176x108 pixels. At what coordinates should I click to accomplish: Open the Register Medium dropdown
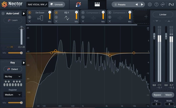coord(13,95)
